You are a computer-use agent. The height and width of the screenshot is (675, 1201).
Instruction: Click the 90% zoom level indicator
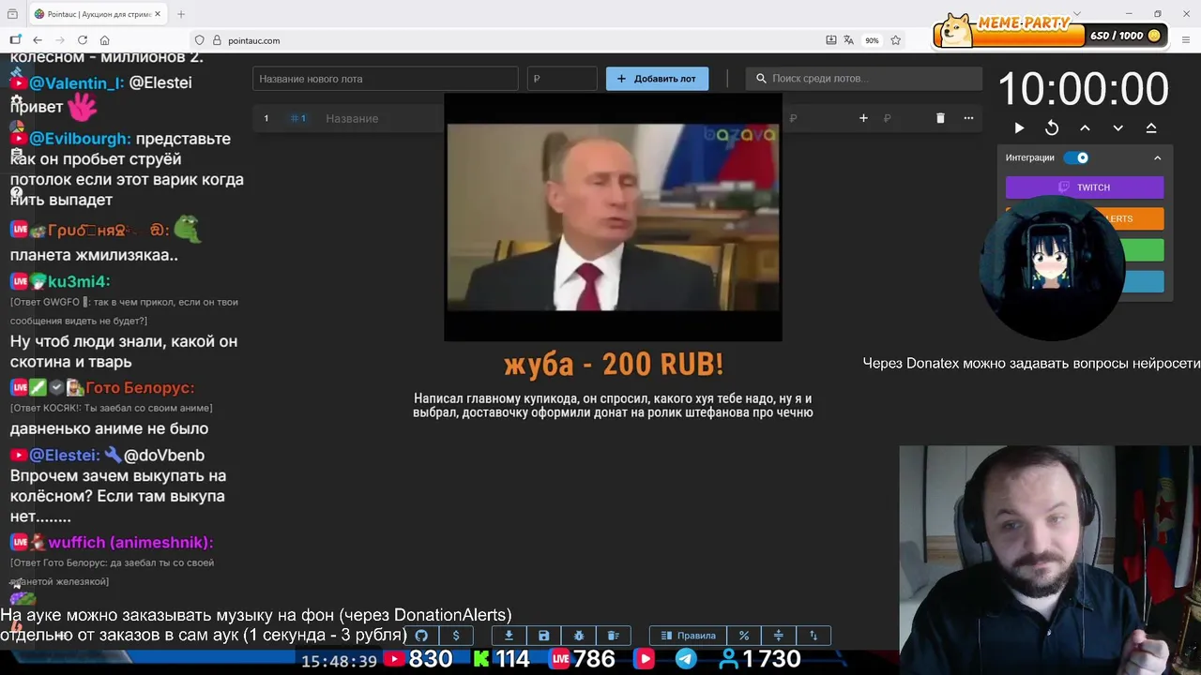click(872, 40)
